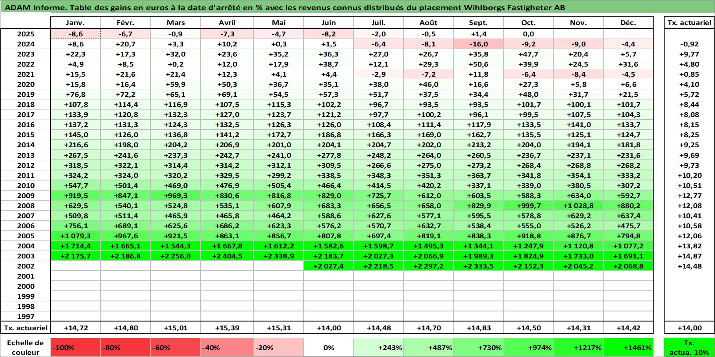The width and height of the screenshot is (715, 357).
Task: Select cell +76,8 for Janv. 2019
Action: (75, 94)
